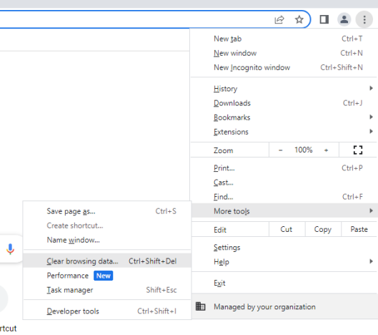Select Name window... in submenu
The image size is (378, 335).
coord(107,240)
